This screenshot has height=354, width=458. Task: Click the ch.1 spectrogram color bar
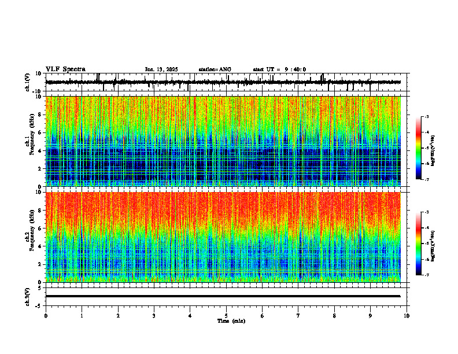pos(418,148)
